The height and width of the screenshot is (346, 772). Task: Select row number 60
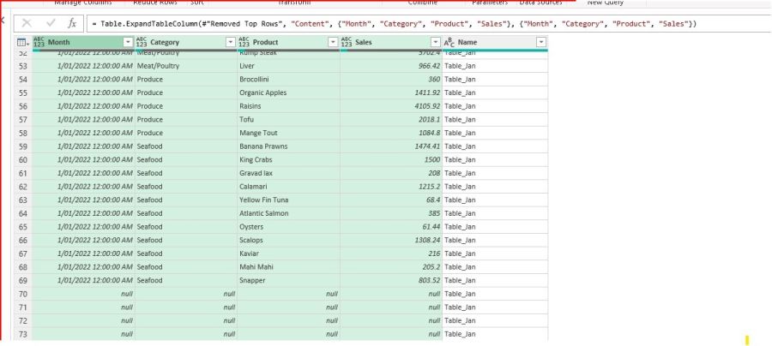[x=23, y=160]
